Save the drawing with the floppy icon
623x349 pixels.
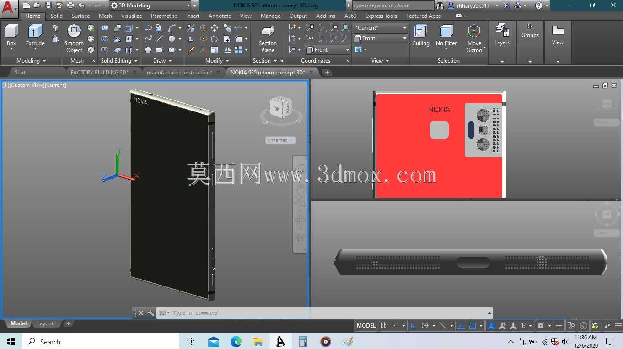click(48, 5)
